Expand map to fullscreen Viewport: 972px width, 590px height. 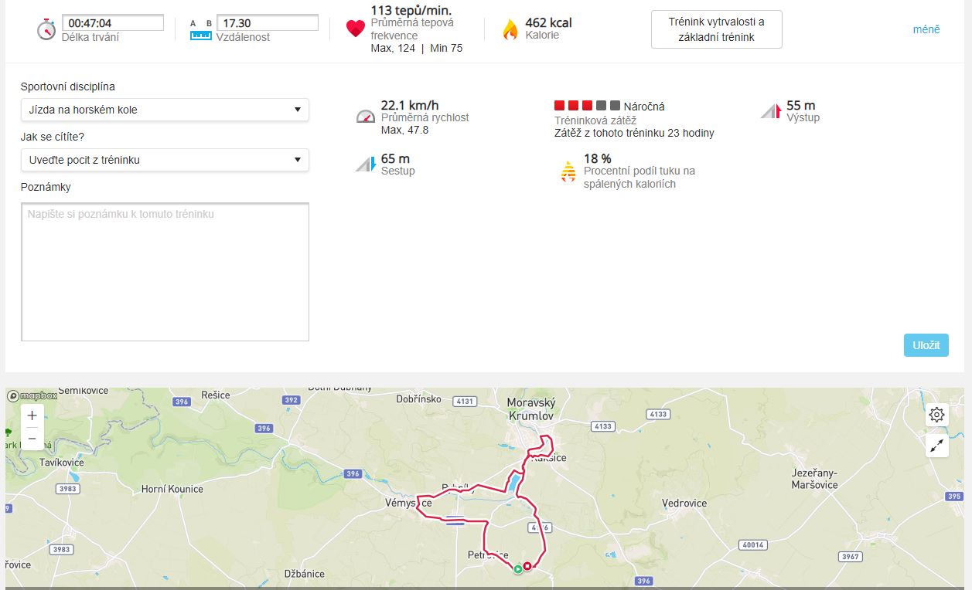(x=937, y=445)
